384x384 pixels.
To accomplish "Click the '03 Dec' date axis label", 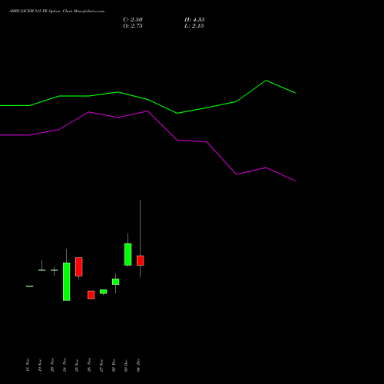I will coord(126,365).
